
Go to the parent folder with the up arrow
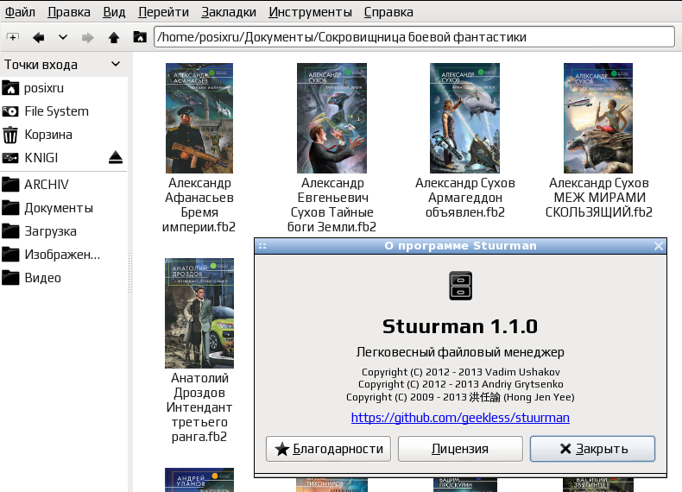click(114, 37)
